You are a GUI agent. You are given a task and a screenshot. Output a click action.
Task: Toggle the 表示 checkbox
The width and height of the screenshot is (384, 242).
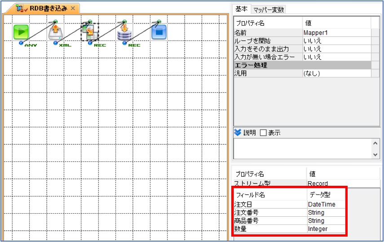[x=263, y=133]
